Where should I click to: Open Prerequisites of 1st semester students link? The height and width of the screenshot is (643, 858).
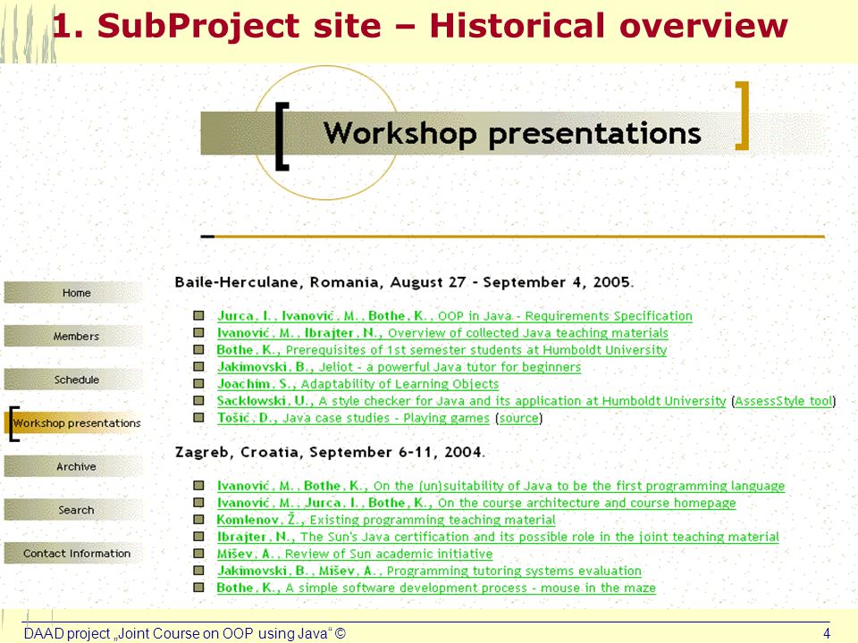442,350
